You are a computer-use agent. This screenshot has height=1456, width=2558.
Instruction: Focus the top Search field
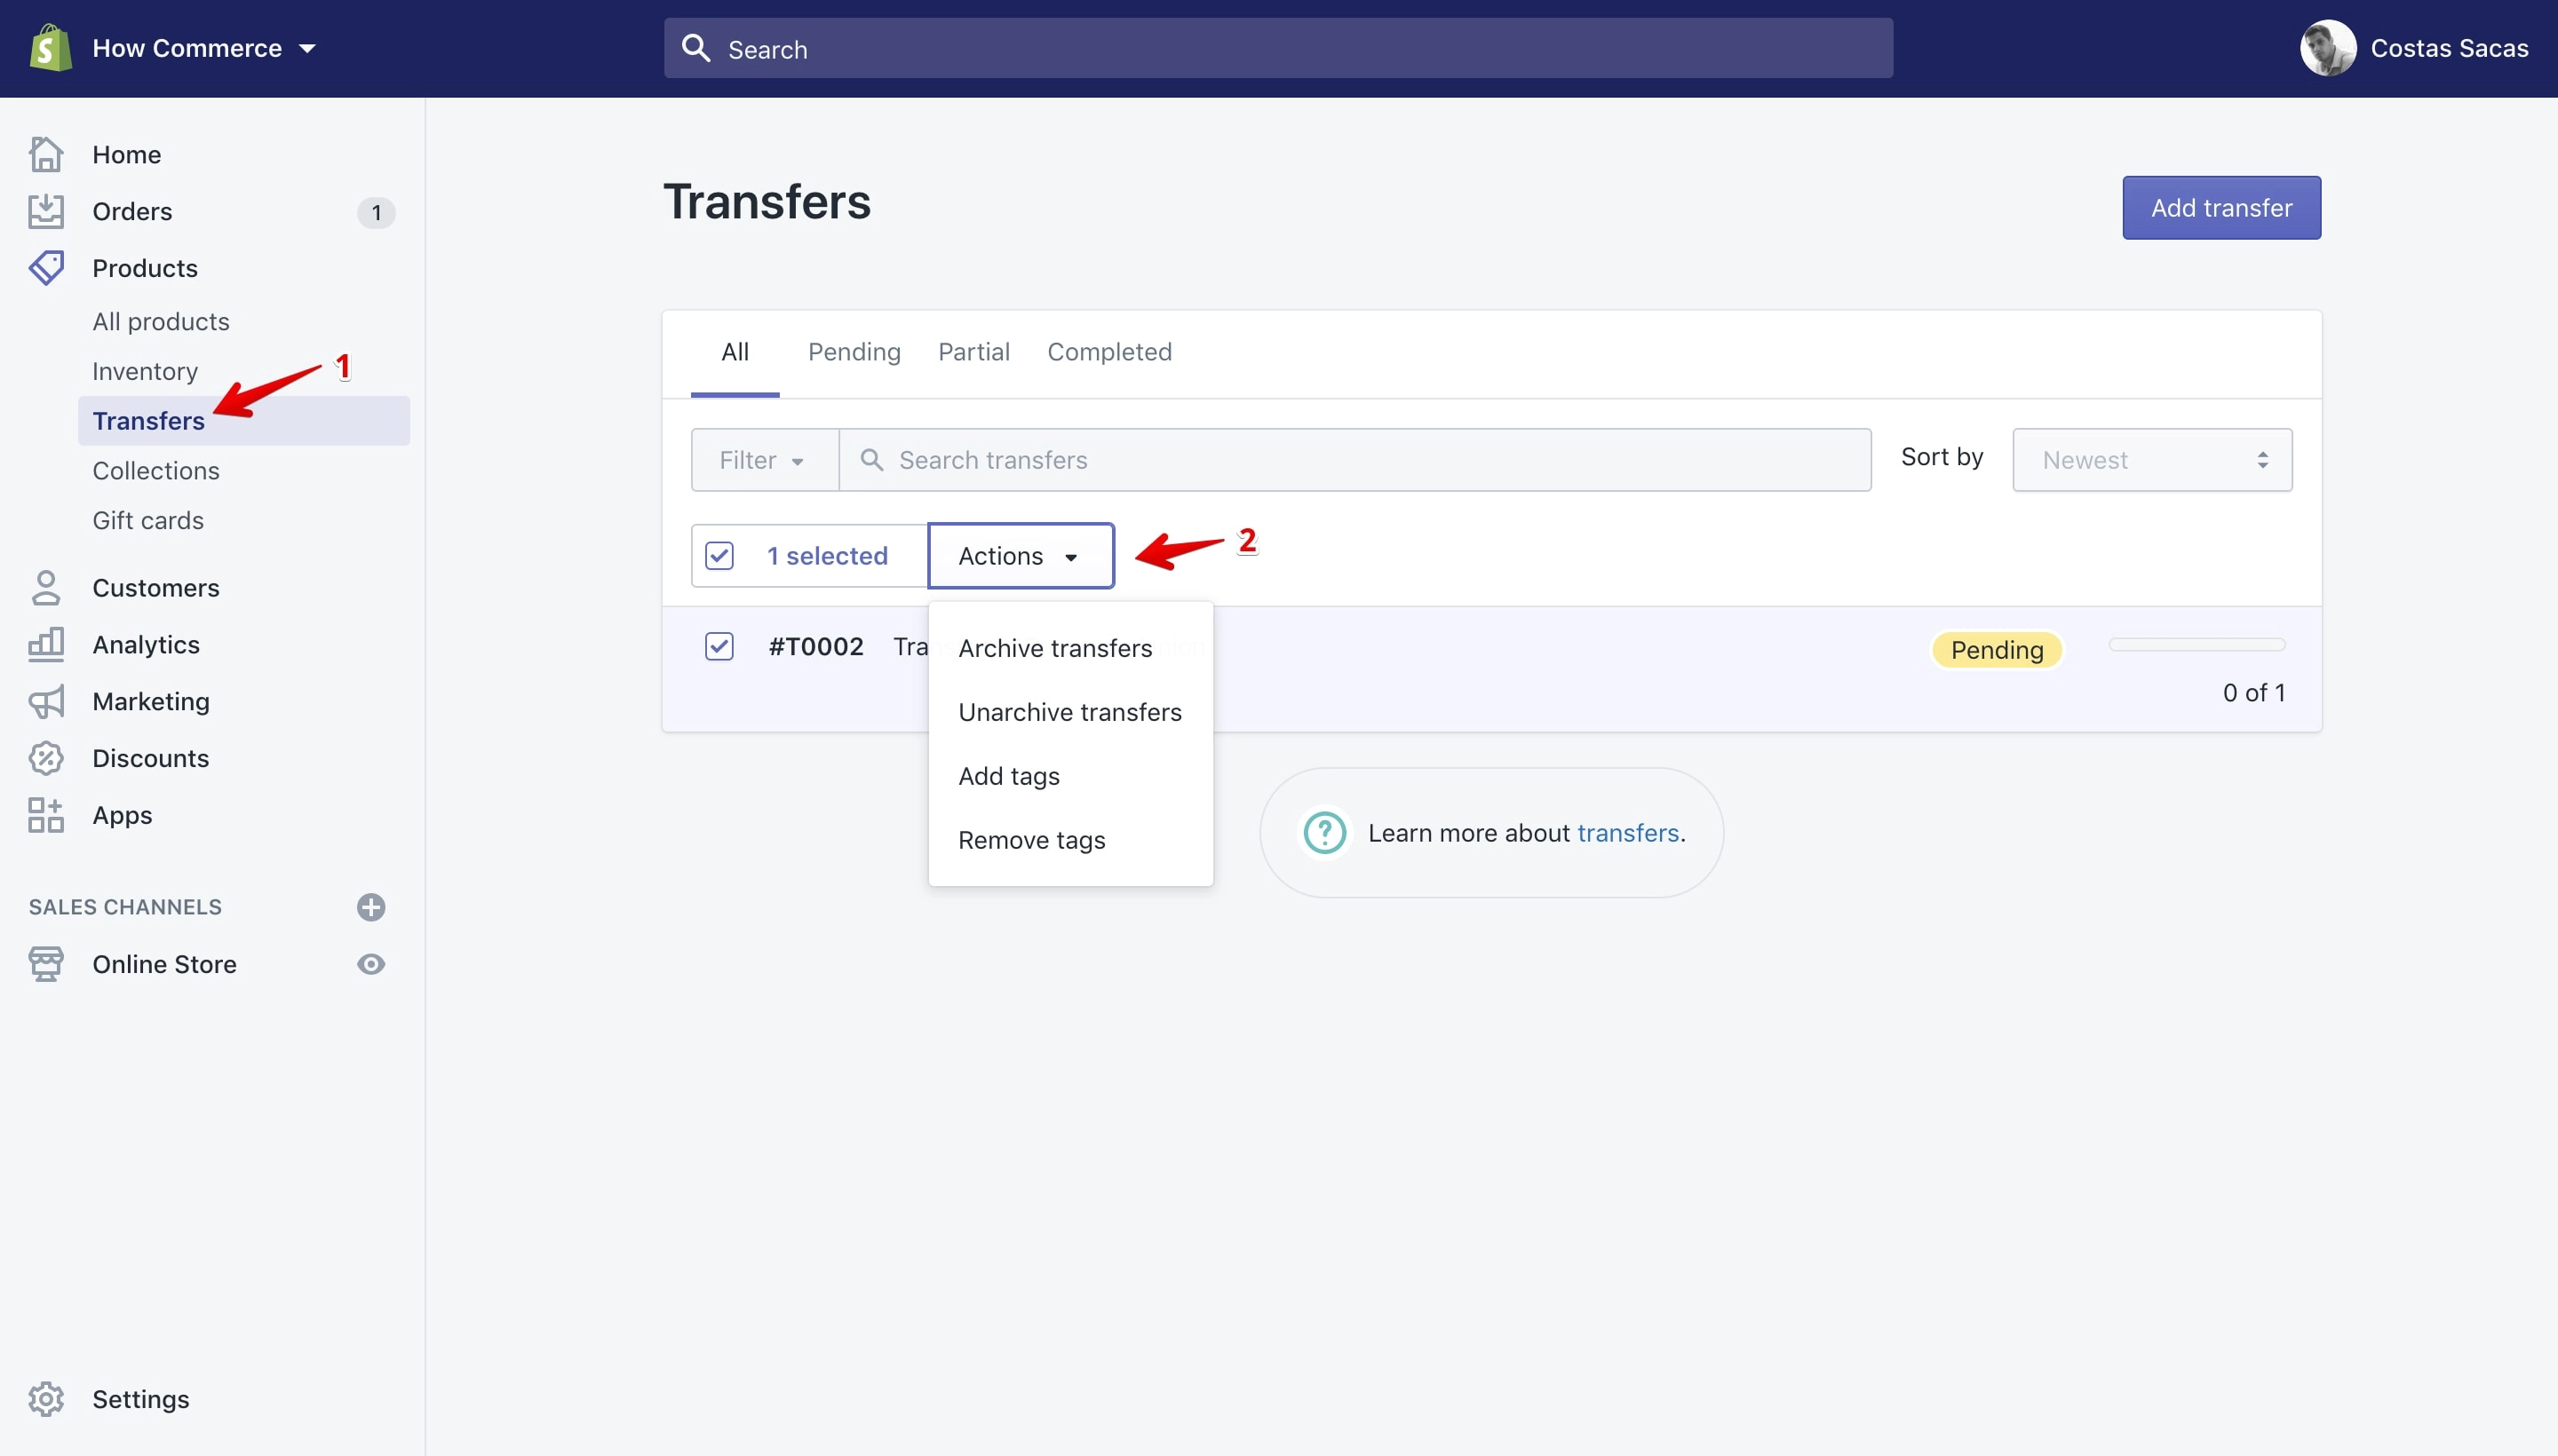click(1278, 48)
